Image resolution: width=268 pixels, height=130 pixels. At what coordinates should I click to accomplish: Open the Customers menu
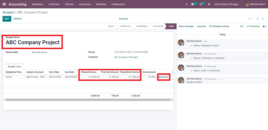pos(54,4)
